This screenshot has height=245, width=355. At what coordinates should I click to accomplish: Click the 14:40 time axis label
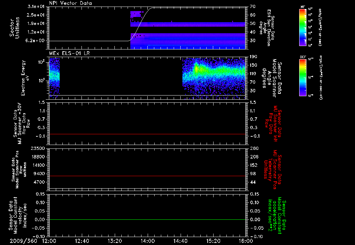point(180,241)
